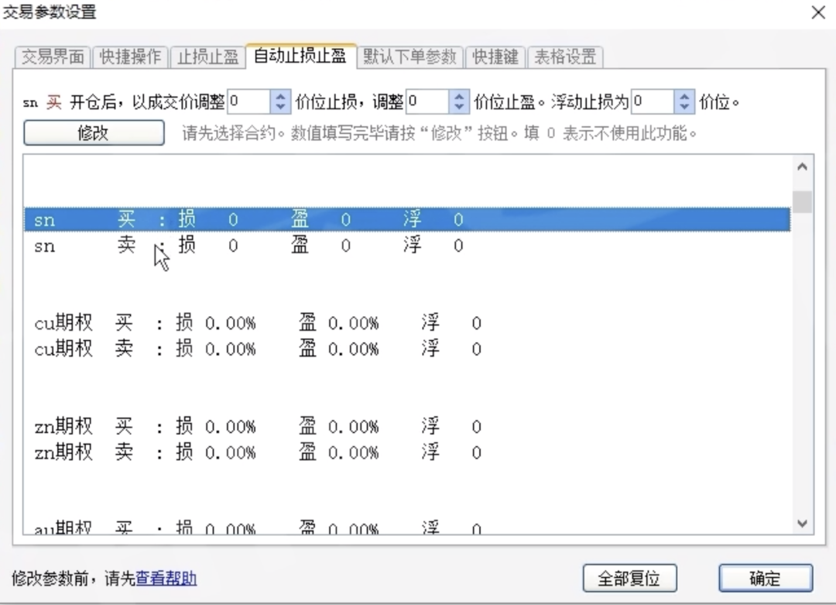Decrease the stop-loss adjustment with its down arrow
Screen dimensions: 836x605
click(280, 106)
